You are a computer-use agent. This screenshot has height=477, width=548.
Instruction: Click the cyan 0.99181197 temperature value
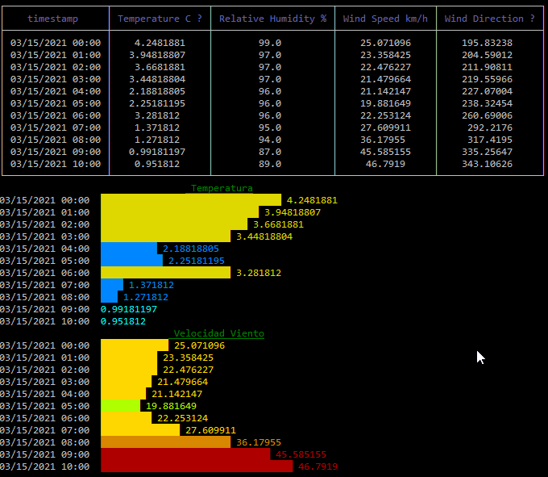[x=129, y=309]
